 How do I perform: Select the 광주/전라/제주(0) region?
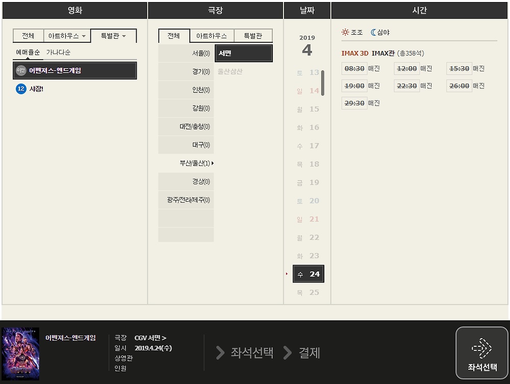[186, 200]
